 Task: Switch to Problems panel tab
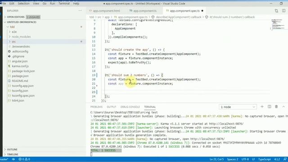(x=96, y=107)
